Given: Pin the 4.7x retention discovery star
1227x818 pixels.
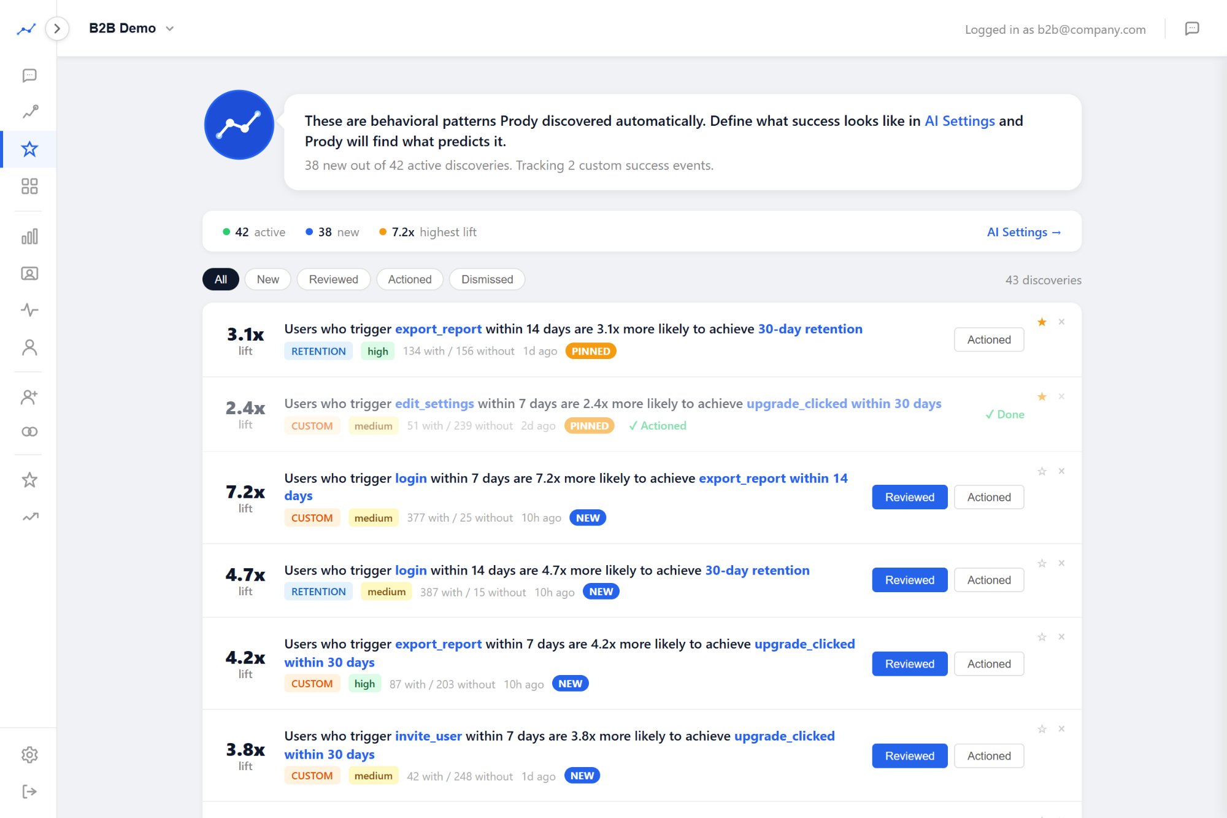Looking at the screenshot, I should pos(1041,563).
